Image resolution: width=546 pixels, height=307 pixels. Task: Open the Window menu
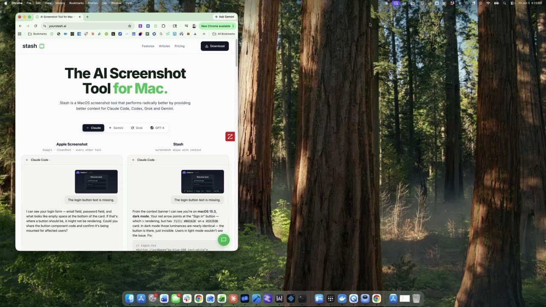[x=116, y=3]
